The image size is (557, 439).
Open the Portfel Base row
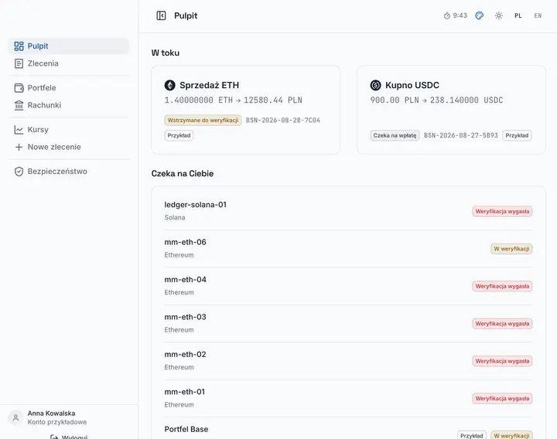[348, 430]
